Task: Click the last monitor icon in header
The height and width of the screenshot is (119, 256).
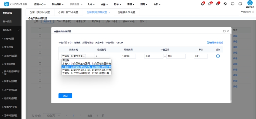Action: tap(240, 4)
